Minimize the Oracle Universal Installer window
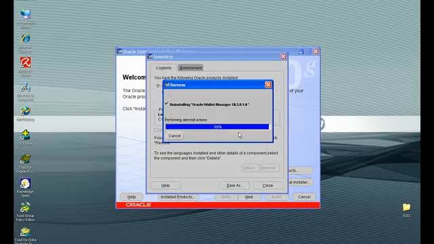 [301, 52]
